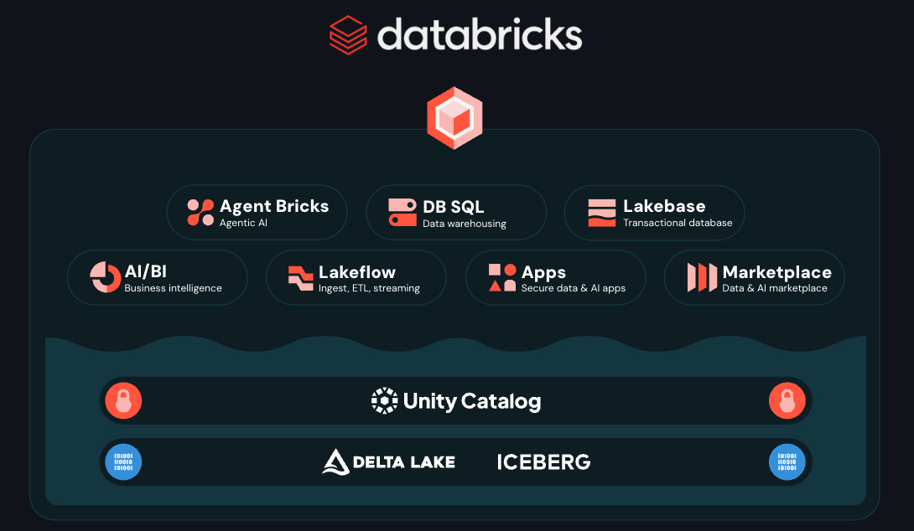Image resolution: width=914 pixels, height=531 pixels.
Task: Select the Lakebase transactional database tile
Action: point(654,212)
